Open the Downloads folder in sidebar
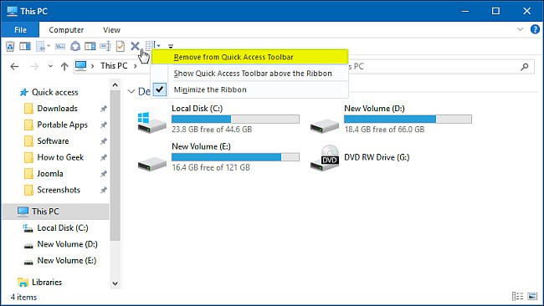 pos(57,109)
